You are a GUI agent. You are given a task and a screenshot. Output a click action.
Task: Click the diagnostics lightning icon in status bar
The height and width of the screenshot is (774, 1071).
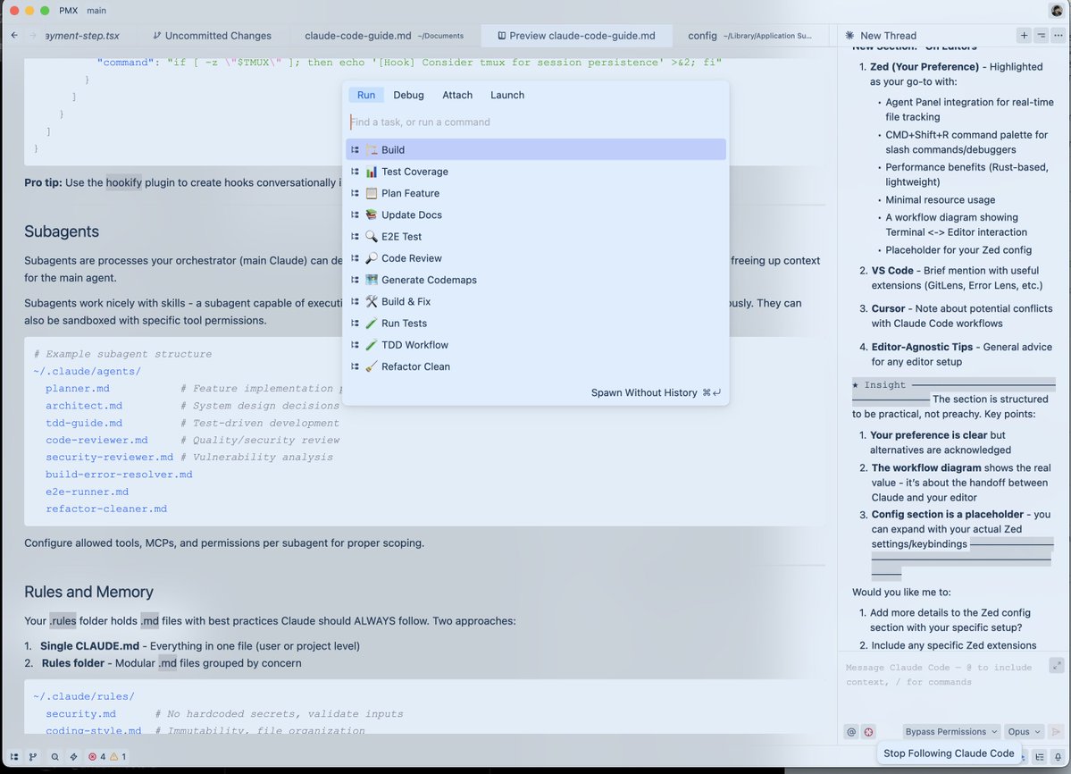(x=74, y=756)
